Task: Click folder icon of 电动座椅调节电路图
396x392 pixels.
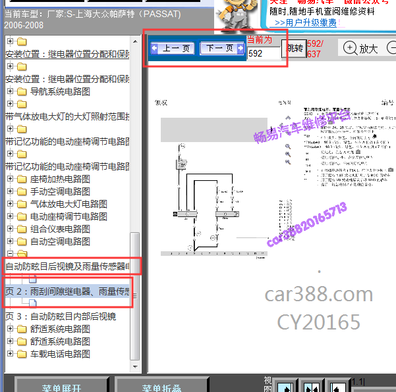Action: tap(22, 216)
